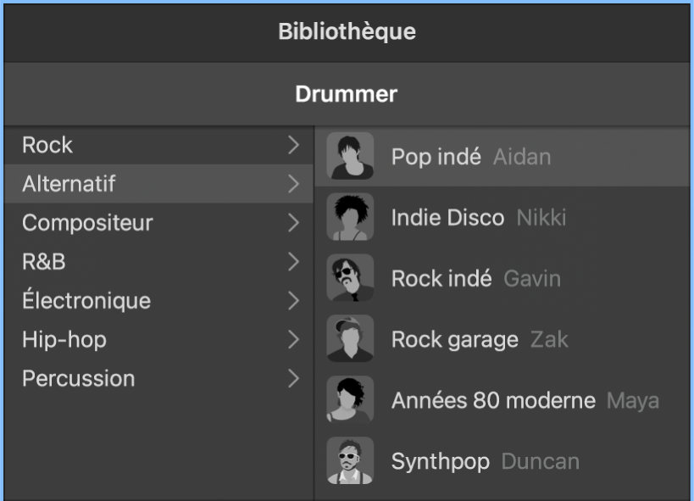
Task: Click the Bibliothèque header
Action: point(347,31)
